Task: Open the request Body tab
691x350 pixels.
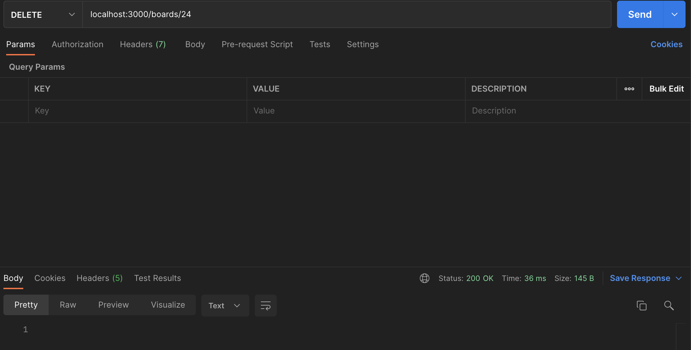Action: coord(195,44)
